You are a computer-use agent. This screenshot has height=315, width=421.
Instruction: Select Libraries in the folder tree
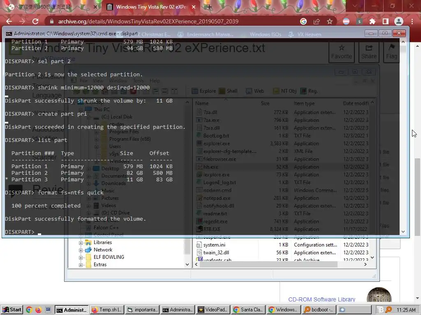pos(102,242)
